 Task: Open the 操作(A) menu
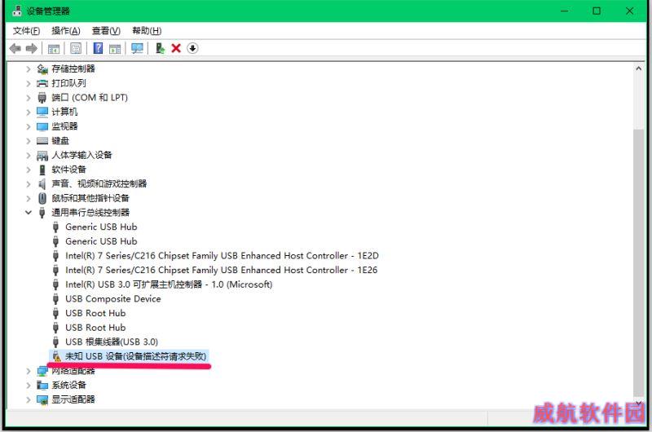[x=66, y=31]
